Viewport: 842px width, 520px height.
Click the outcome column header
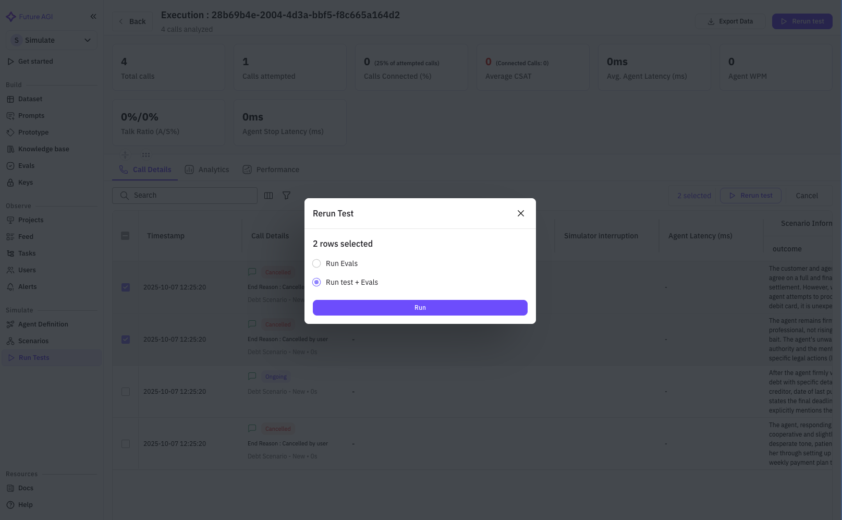coord(787,249)
